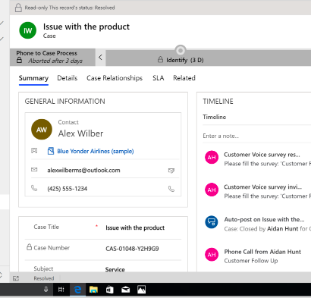Open Customer Voice survey res... timeline entry
This screenshot has width=311, height=298.
coord(262,155)
